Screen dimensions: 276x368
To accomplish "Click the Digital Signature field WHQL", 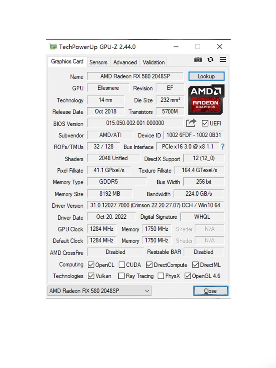I will pos(202,217).
